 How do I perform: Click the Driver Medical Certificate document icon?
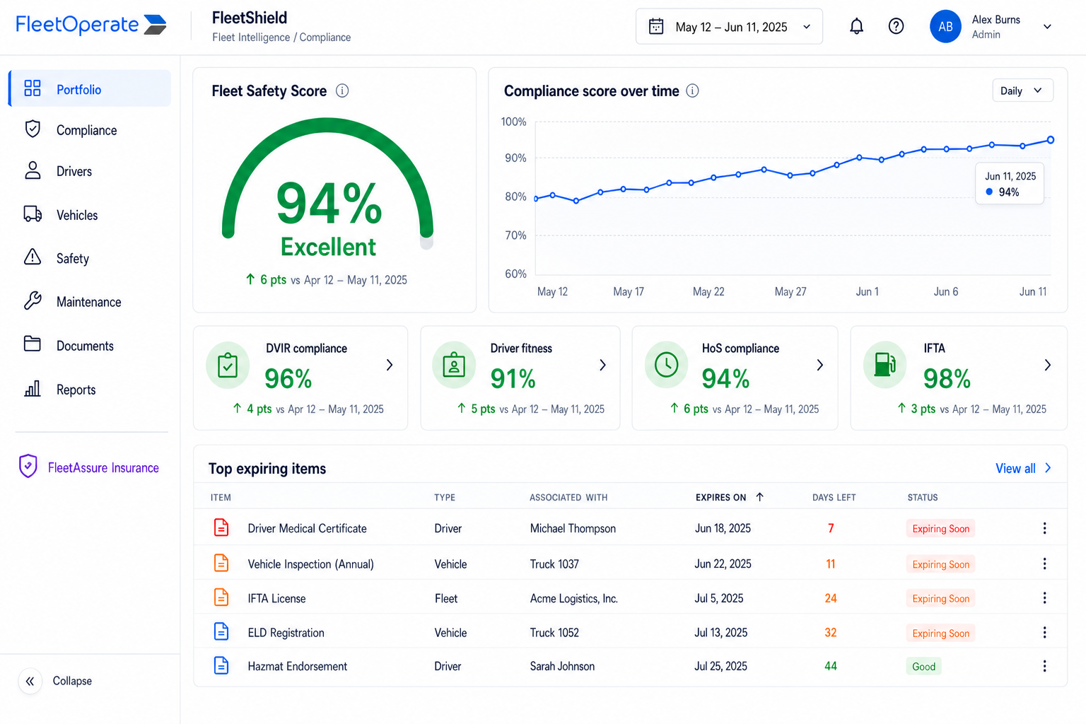pos(221,527)
